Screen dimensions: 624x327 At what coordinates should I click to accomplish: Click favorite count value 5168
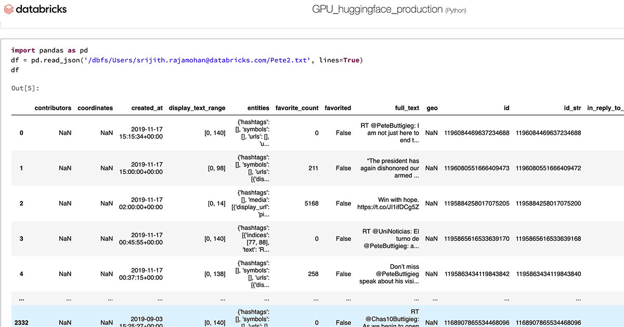[311, 203]
